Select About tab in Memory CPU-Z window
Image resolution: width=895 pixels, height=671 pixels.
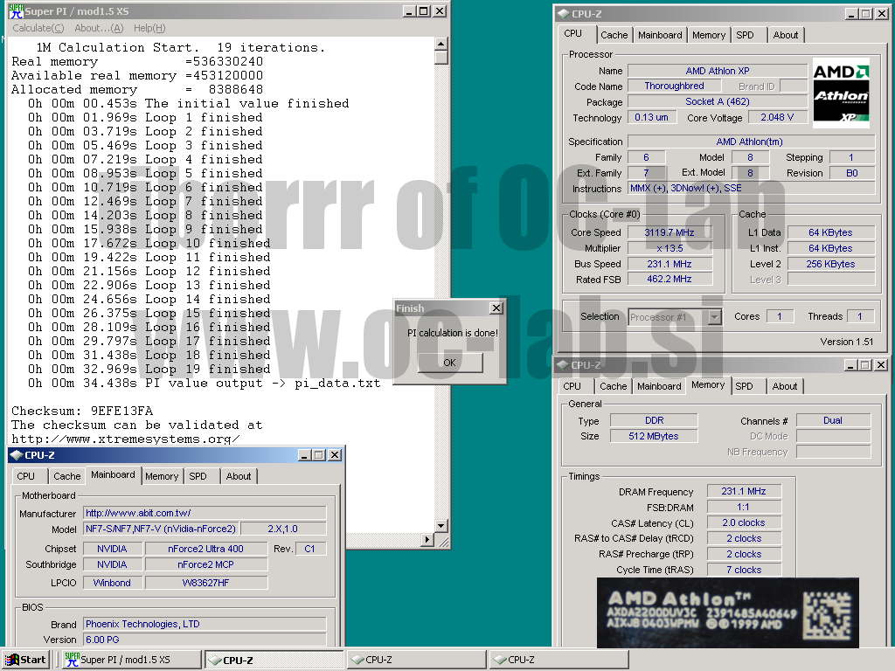coord(785,386)
